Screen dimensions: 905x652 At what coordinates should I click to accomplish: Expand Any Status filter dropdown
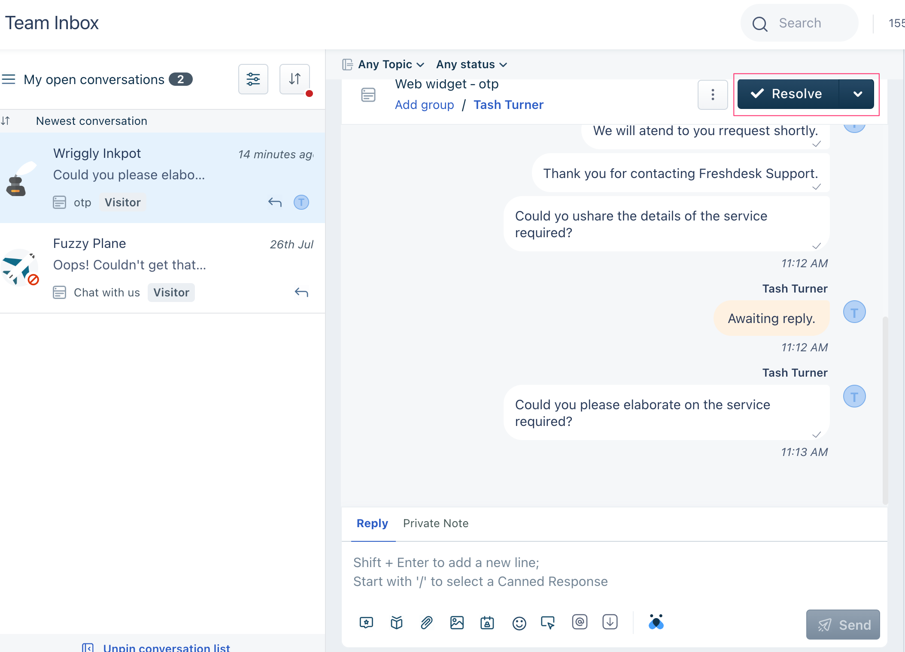pos(471,64)
